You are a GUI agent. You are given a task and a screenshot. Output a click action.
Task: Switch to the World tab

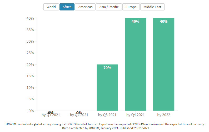point(51,7)
